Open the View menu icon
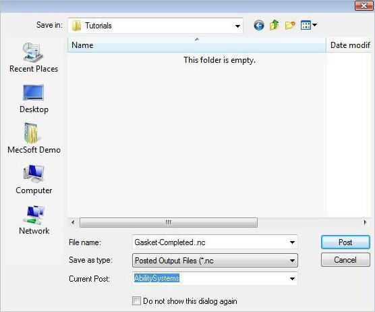 click(306, 25)
